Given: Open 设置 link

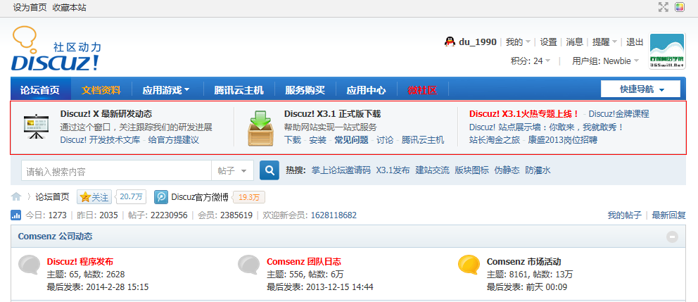Looking at the screenshot, I should point(548,42).
